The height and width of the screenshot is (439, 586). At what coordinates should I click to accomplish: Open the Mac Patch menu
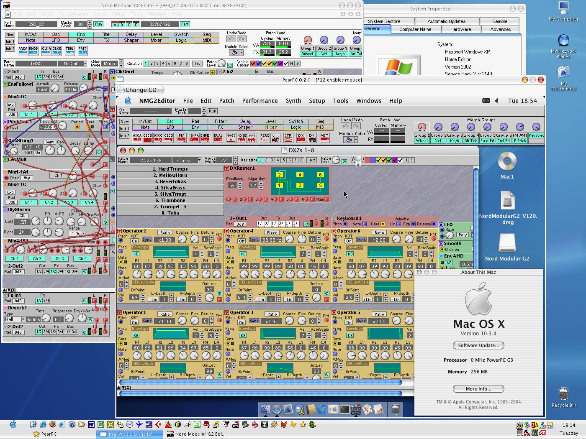[226, 101]
